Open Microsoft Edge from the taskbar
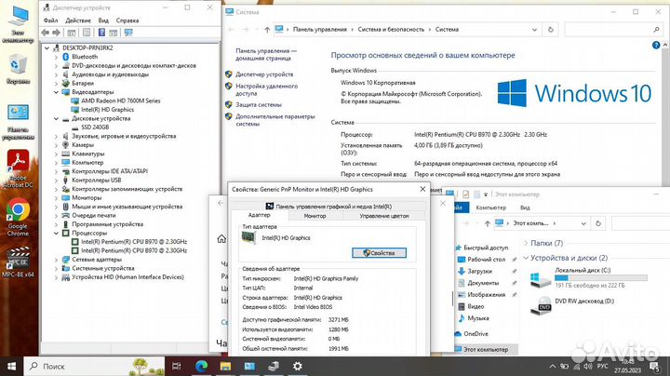The image size is (670, 376). pyautogui.click(x=201, y=366)
